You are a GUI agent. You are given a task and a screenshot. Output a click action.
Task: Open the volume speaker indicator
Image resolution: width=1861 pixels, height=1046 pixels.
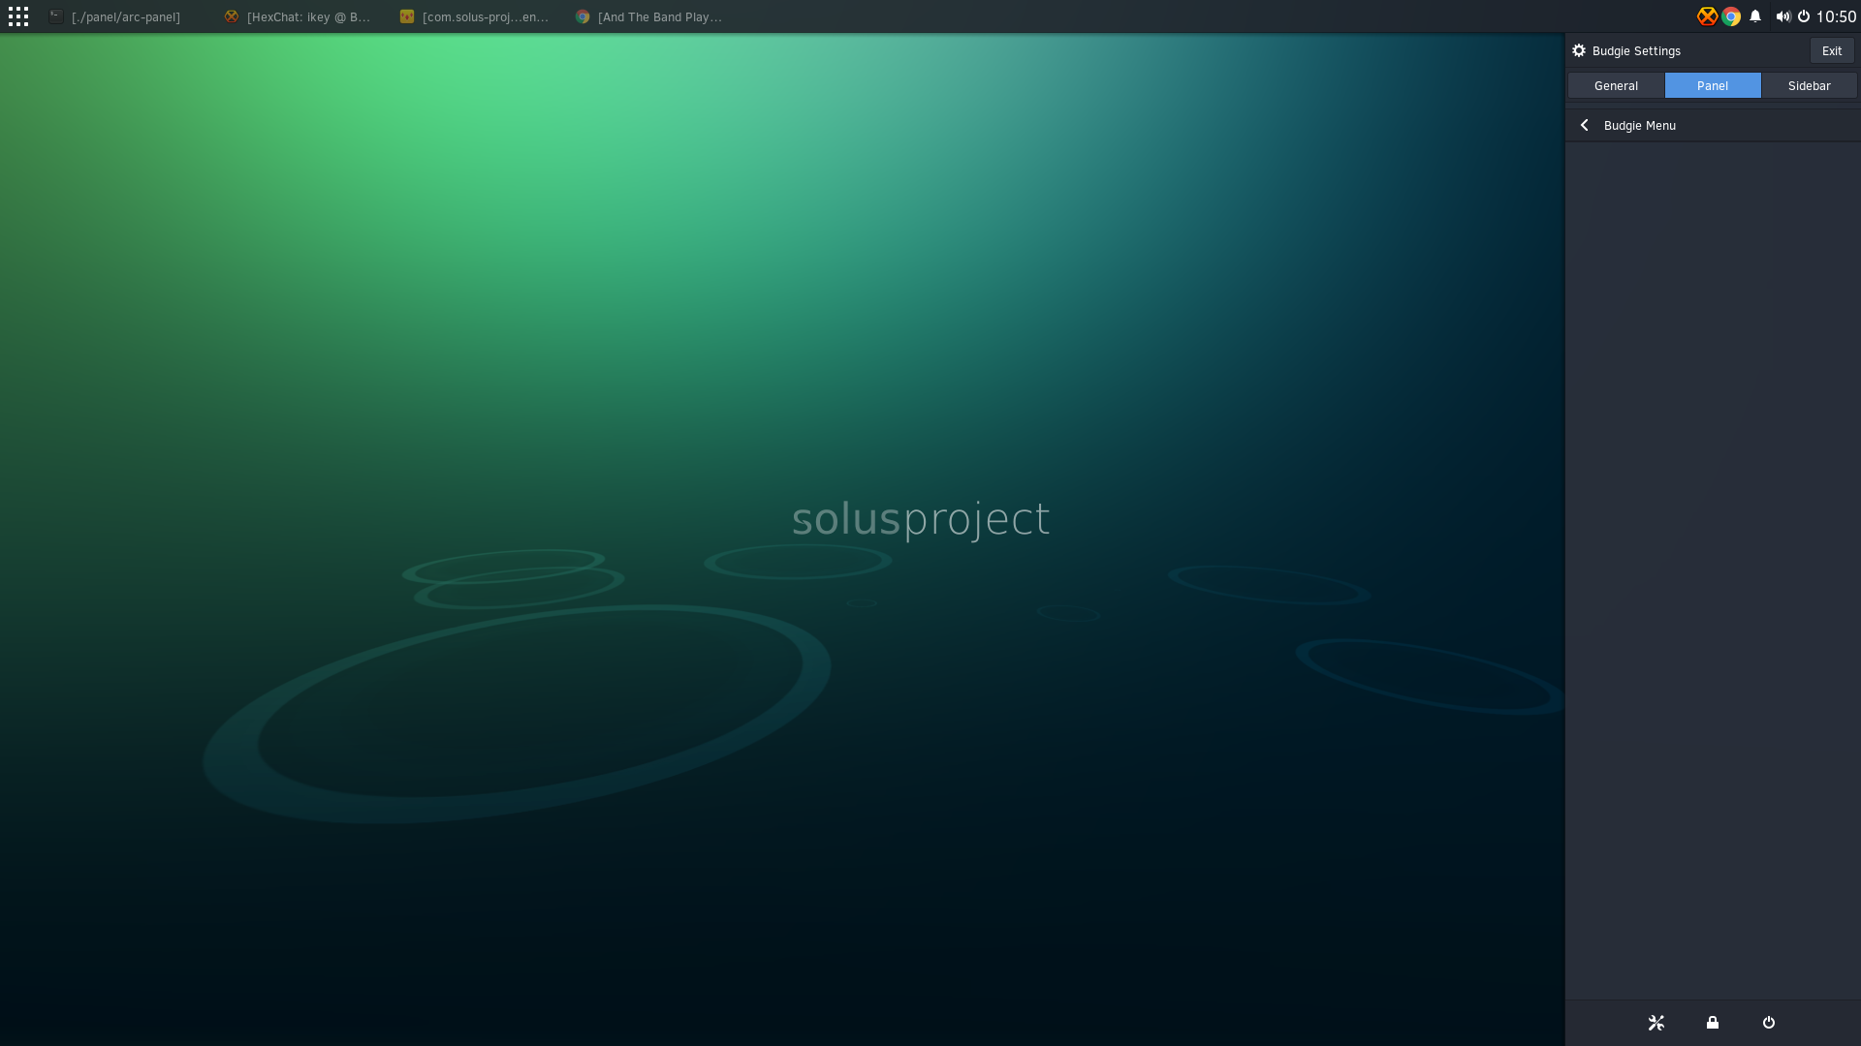(1782, 16)
